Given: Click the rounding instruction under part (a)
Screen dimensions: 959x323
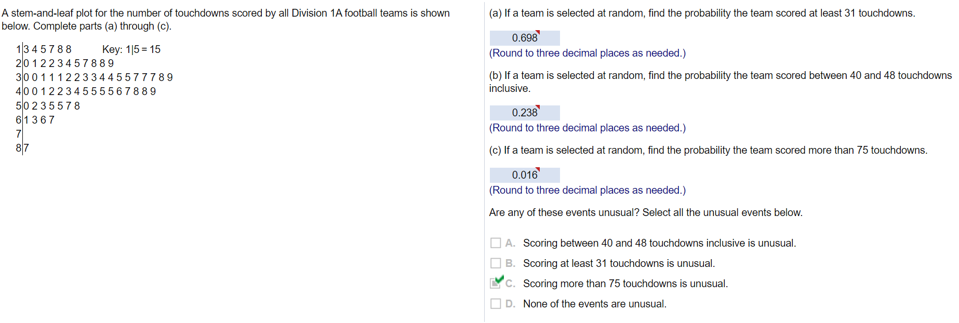Looking at the screenshot, I should [x=587, y=53].
